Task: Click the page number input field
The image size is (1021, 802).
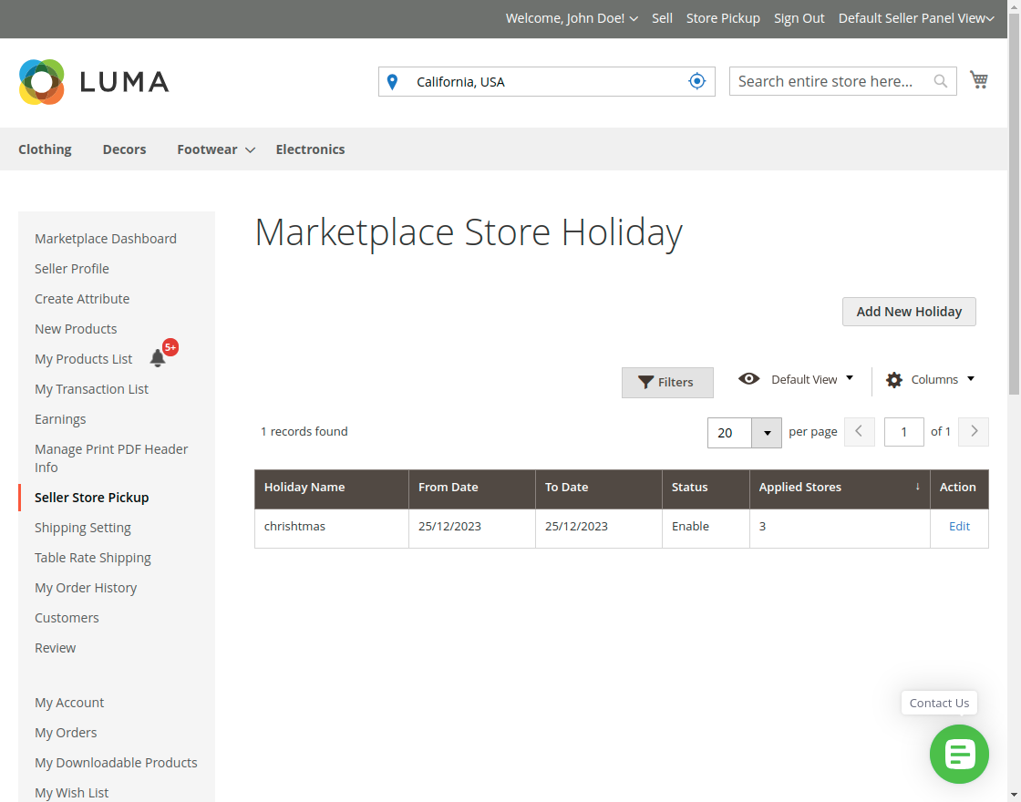Action: (x=903, y=431)
